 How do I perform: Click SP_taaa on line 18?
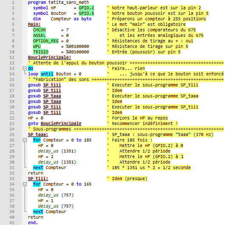[x=52, y=96]
